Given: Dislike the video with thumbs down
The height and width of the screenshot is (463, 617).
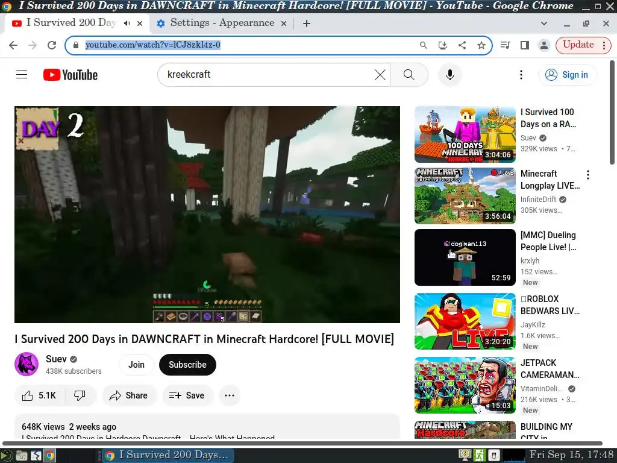Looking at the screenshot, I should pos(80,395).
